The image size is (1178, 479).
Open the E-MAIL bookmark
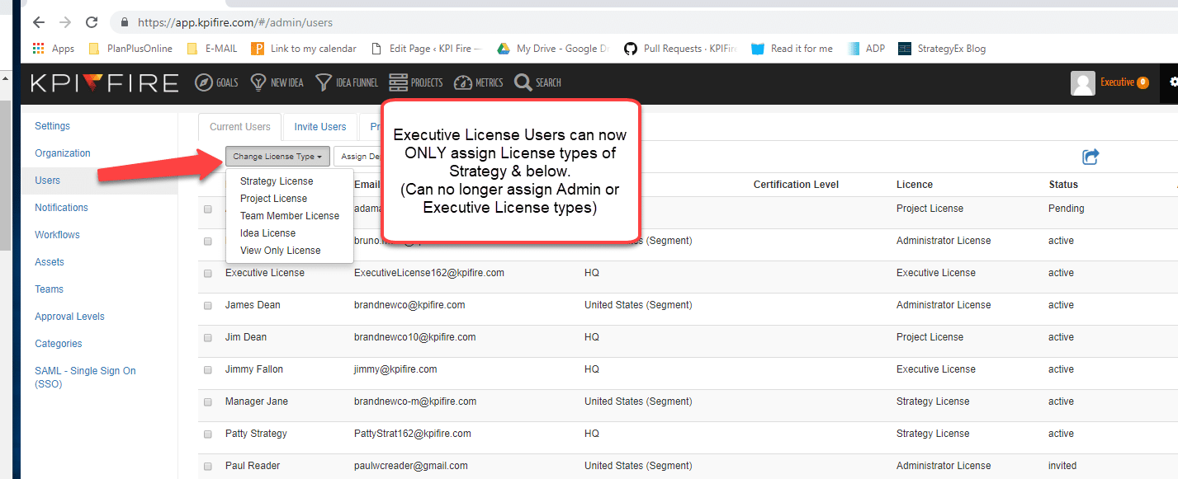pos(212,49)
